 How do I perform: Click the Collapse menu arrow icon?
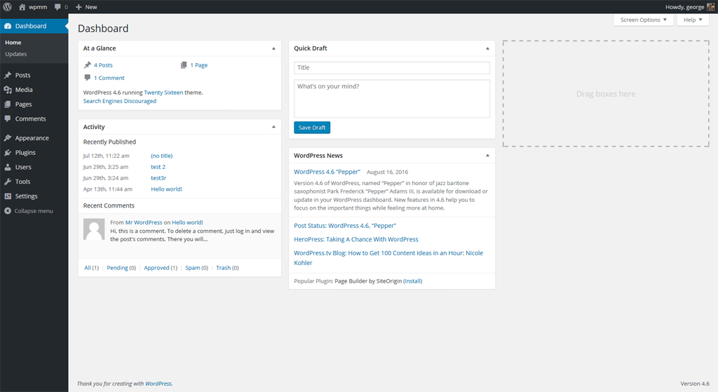pos(8,210)
